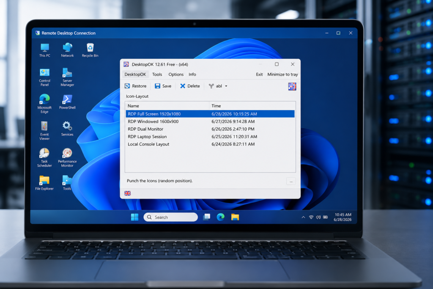Click time 6/26/2026 2:47:10 PM
The image size is (433, 289).
(233, 129)
